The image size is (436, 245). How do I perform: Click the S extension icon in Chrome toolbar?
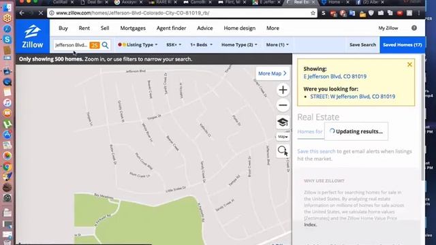[324, 13]
